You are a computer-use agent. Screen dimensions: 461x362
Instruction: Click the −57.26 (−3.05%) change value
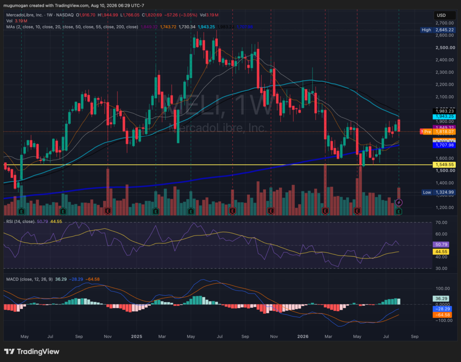[x=181, y=15]
